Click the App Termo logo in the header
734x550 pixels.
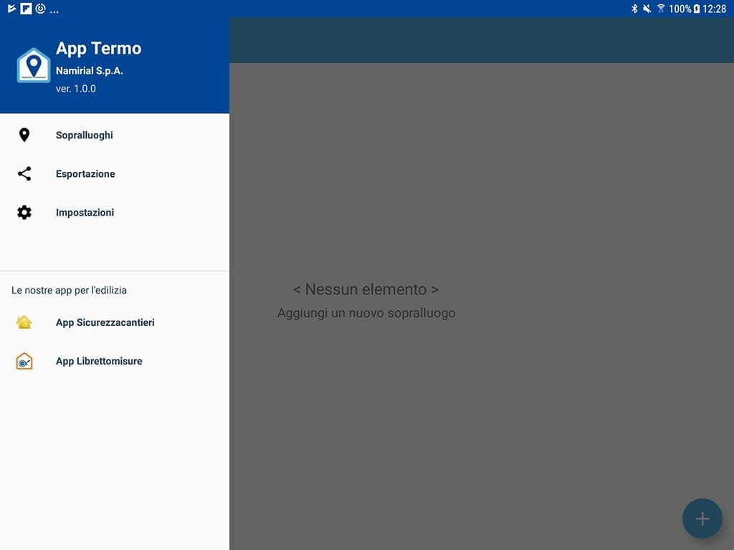[x=32, y=64]
